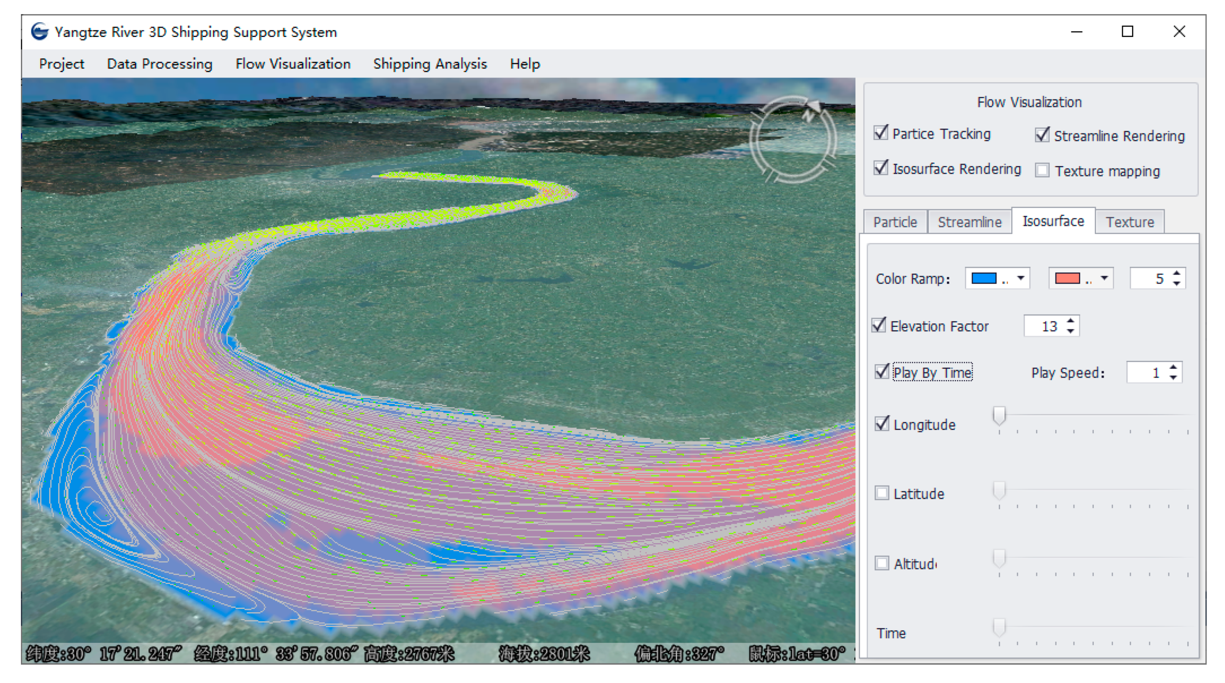The height and width of the screenshot is (683, 1225).
Task: Open the Texture tab
Action: [1129, 222]
